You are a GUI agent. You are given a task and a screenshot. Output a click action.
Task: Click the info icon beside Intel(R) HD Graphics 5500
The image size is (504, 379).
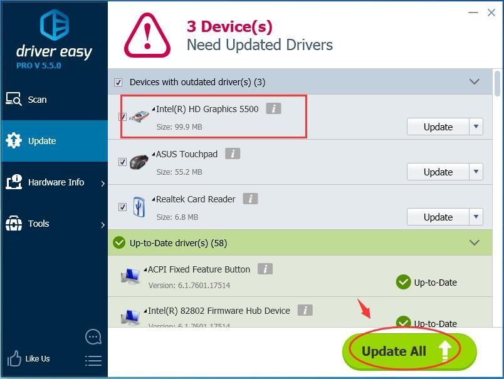273,108
